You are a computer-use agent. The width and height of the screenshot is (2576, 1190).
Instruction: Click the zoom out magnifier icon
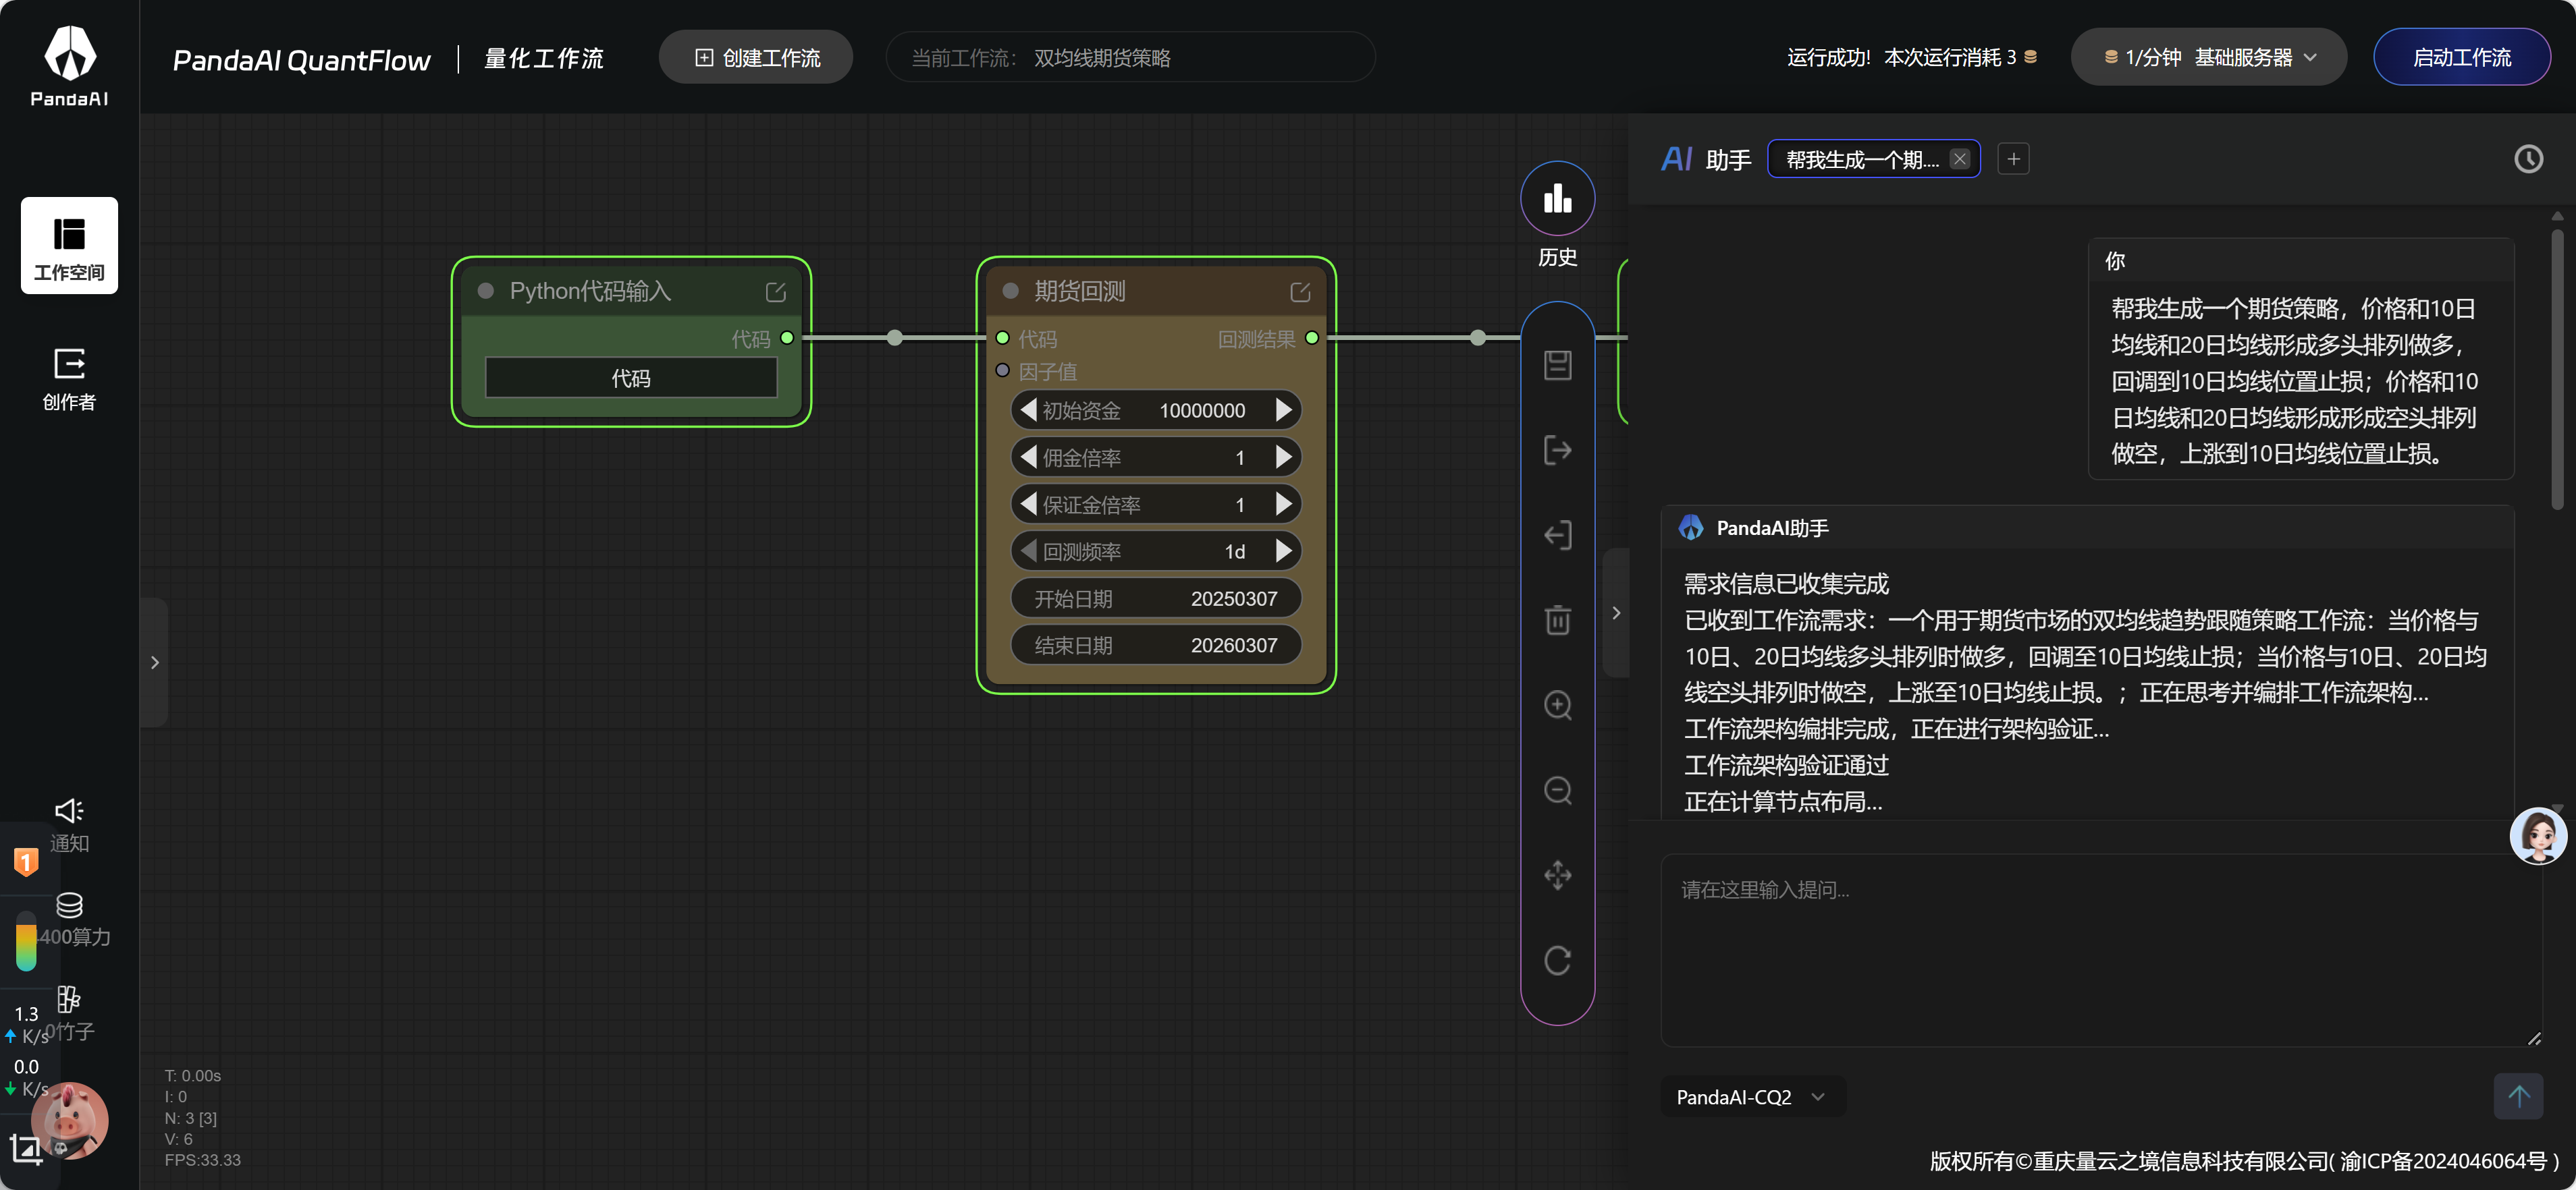pyautogui.click(x=1557, y=791)
